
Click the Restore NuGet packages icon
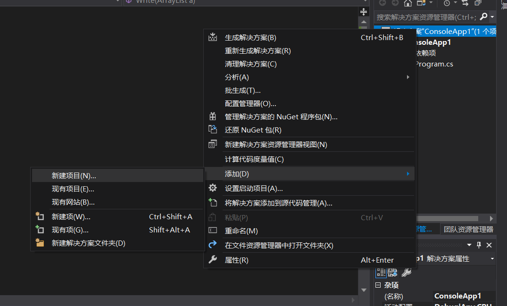pyautogui.click(x=212, y=130)
